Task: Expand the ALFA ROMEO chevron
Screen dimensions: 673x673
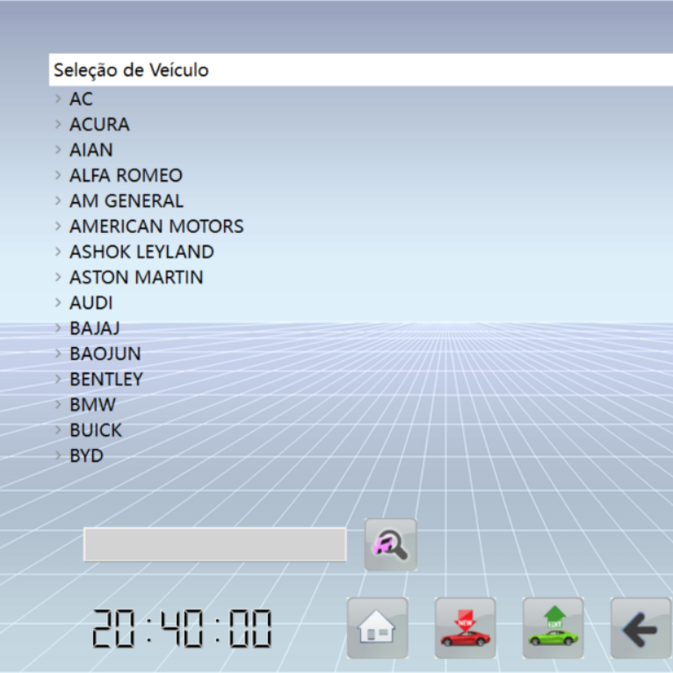Action: [x=58, y=175]
